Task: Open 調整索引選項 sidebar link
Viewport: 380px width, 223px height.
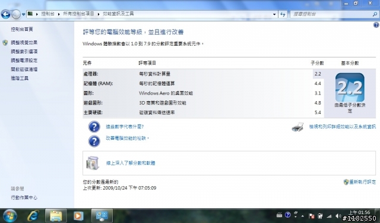Action: (x=24, y=52)
